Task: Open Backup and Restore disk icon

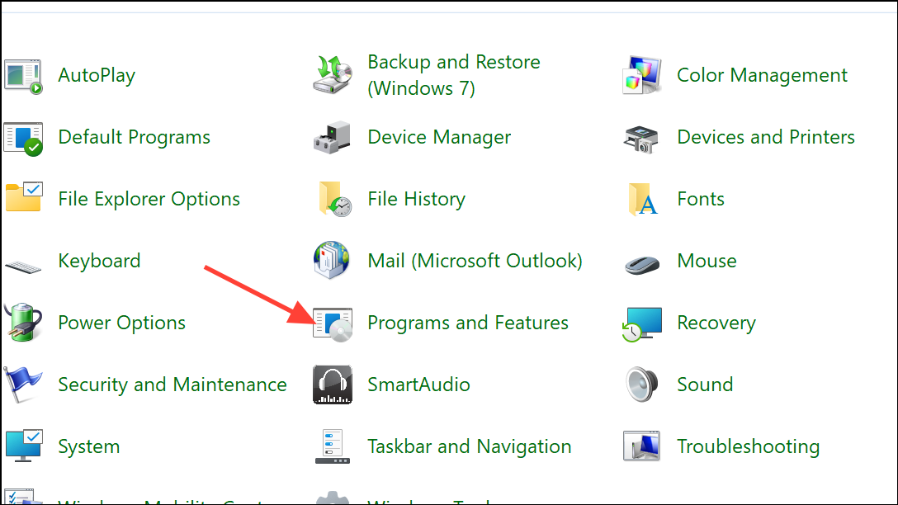Action: [333, 75]
